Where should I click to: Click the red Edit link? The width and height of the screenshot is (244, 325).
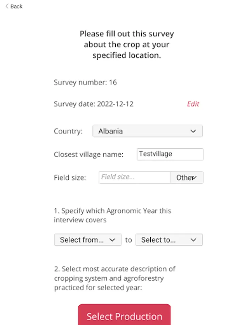click(x=193, y=104)
